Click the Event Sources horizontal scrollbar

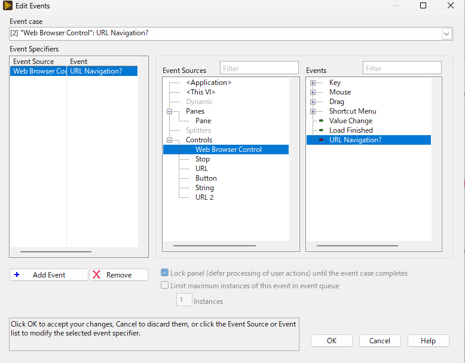(215, 246)
